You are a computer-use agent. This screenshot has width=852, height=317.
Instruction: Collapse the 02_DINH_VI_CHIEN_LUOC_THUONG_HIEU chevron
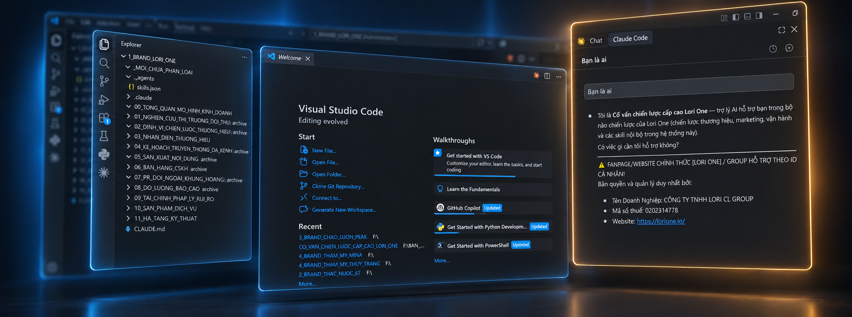[128, 126]
